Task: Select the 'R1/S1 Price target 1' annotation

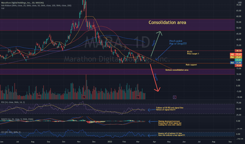Action: (193, 53)
